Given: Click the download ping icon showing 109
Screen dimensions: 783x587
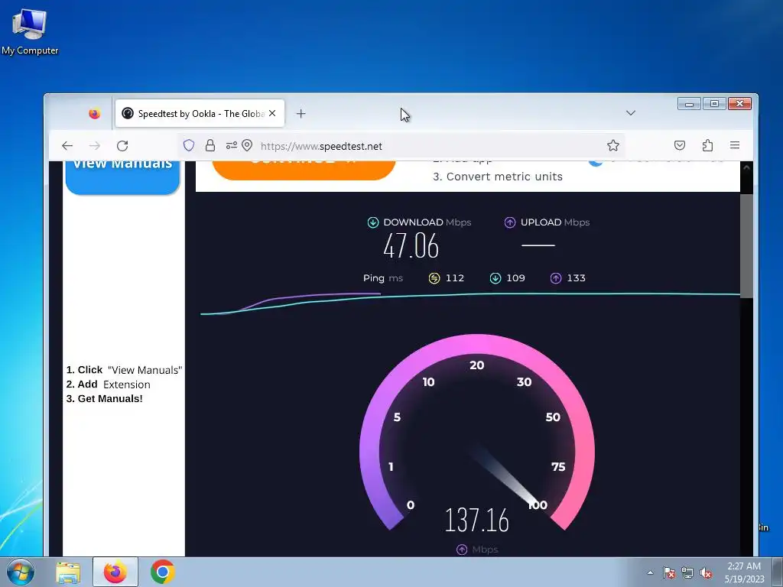Looking at the screenshot, I should 495,278.
